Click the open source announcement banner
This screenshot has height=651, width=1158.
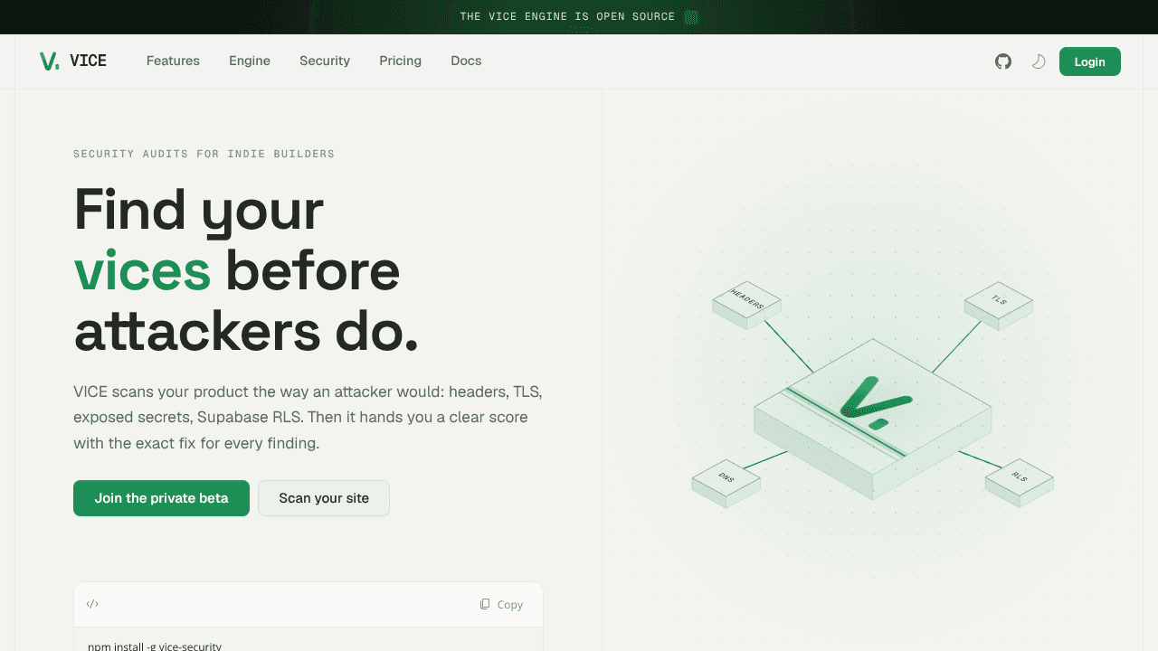click(579, 16)
